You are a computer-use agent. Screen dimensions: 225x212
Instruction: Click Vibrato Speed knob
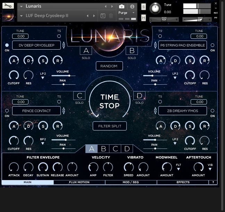click(129, 167)
